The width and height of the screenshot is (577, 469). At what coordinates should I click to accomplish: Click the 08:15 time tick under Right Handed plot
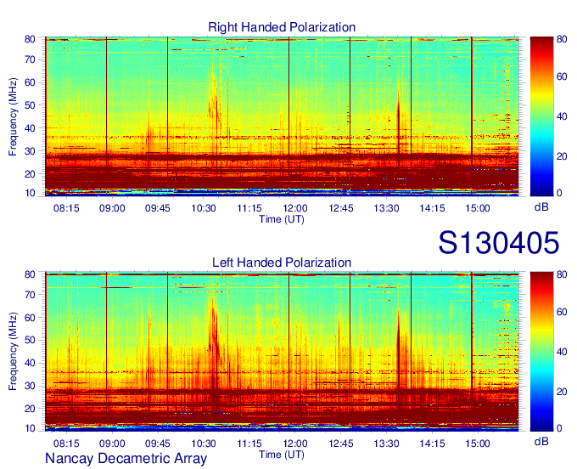(x=66, y=208)
